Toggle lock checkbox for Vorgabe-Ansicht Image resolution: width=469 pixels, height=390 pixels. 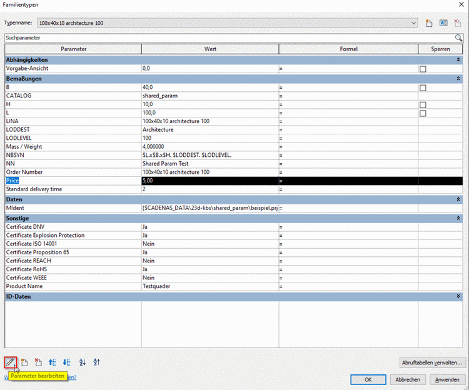click(x=423, y=69)
